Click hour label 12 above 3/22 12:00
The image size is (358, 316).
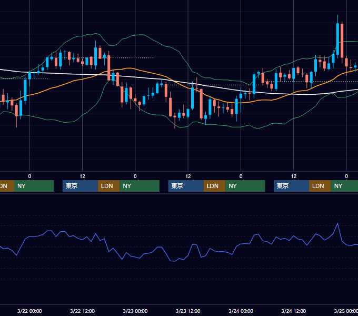pos(83,176)
